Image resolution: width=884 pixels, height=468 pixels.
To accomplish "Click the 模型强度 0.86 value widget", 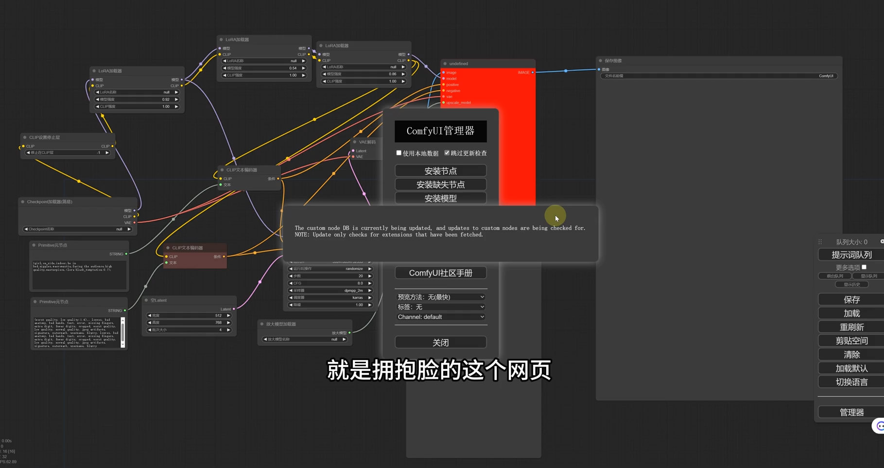I will 364,74.
